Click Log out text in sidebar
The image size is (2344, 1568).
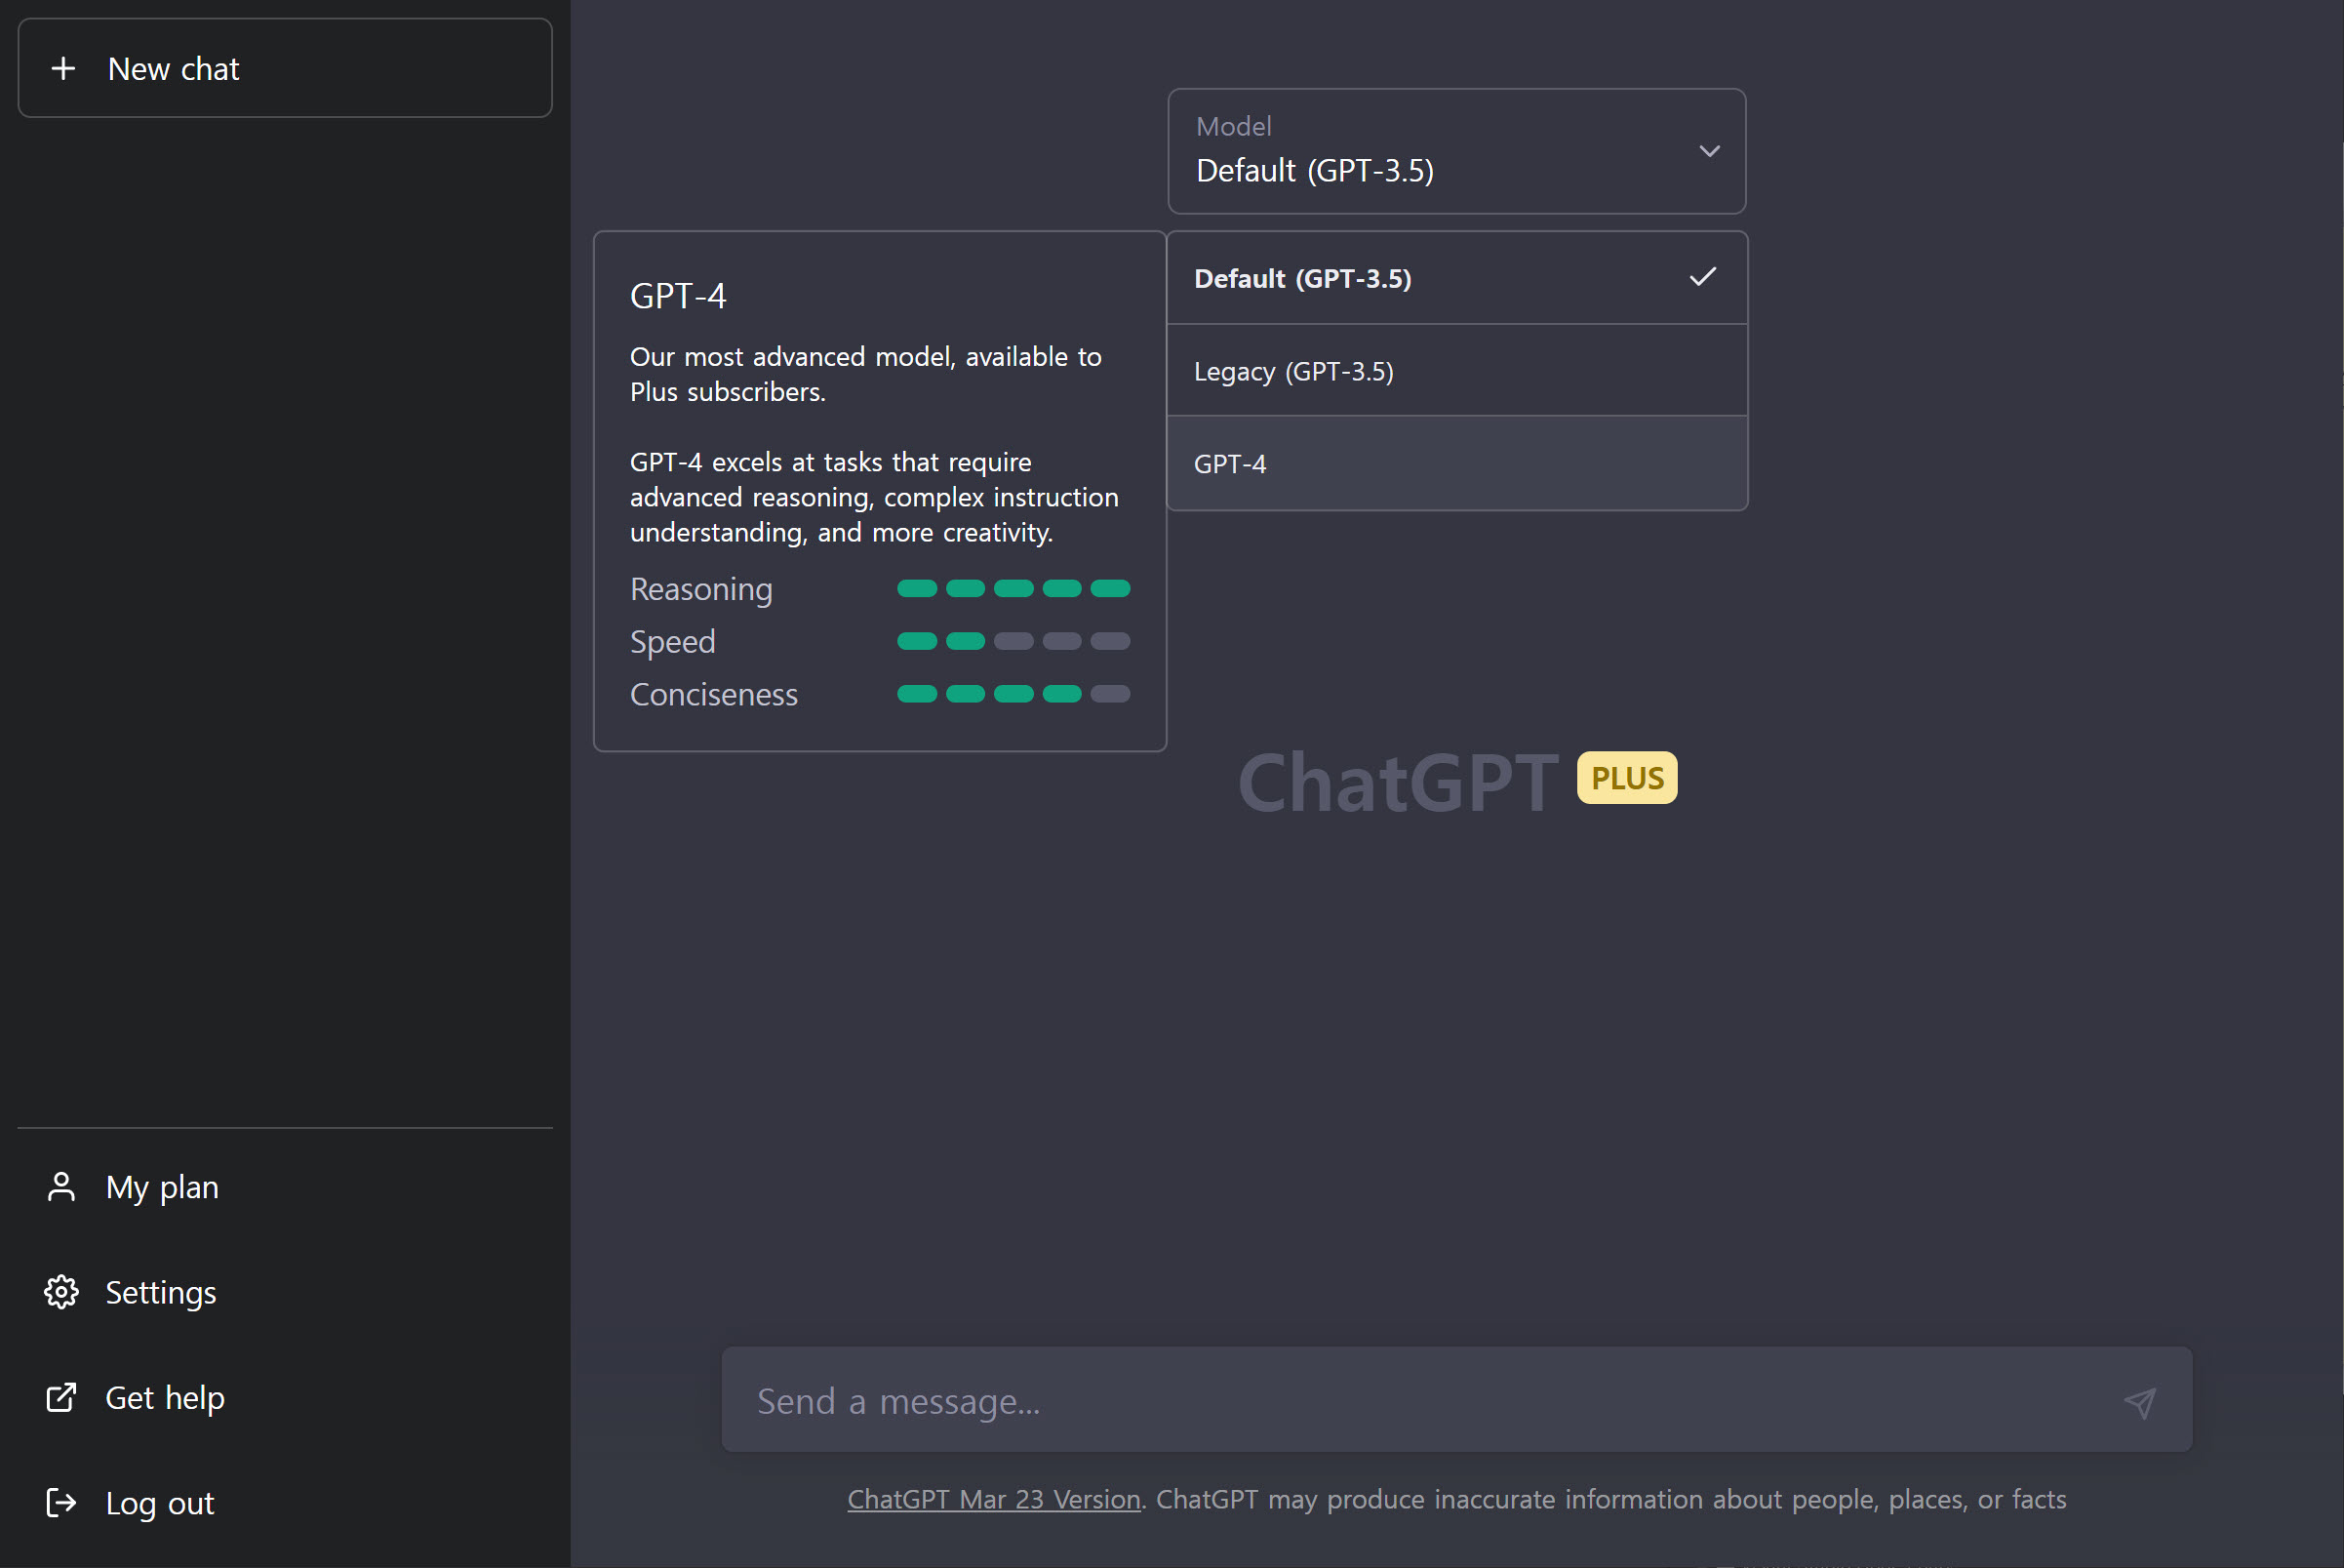(160, 1503)
